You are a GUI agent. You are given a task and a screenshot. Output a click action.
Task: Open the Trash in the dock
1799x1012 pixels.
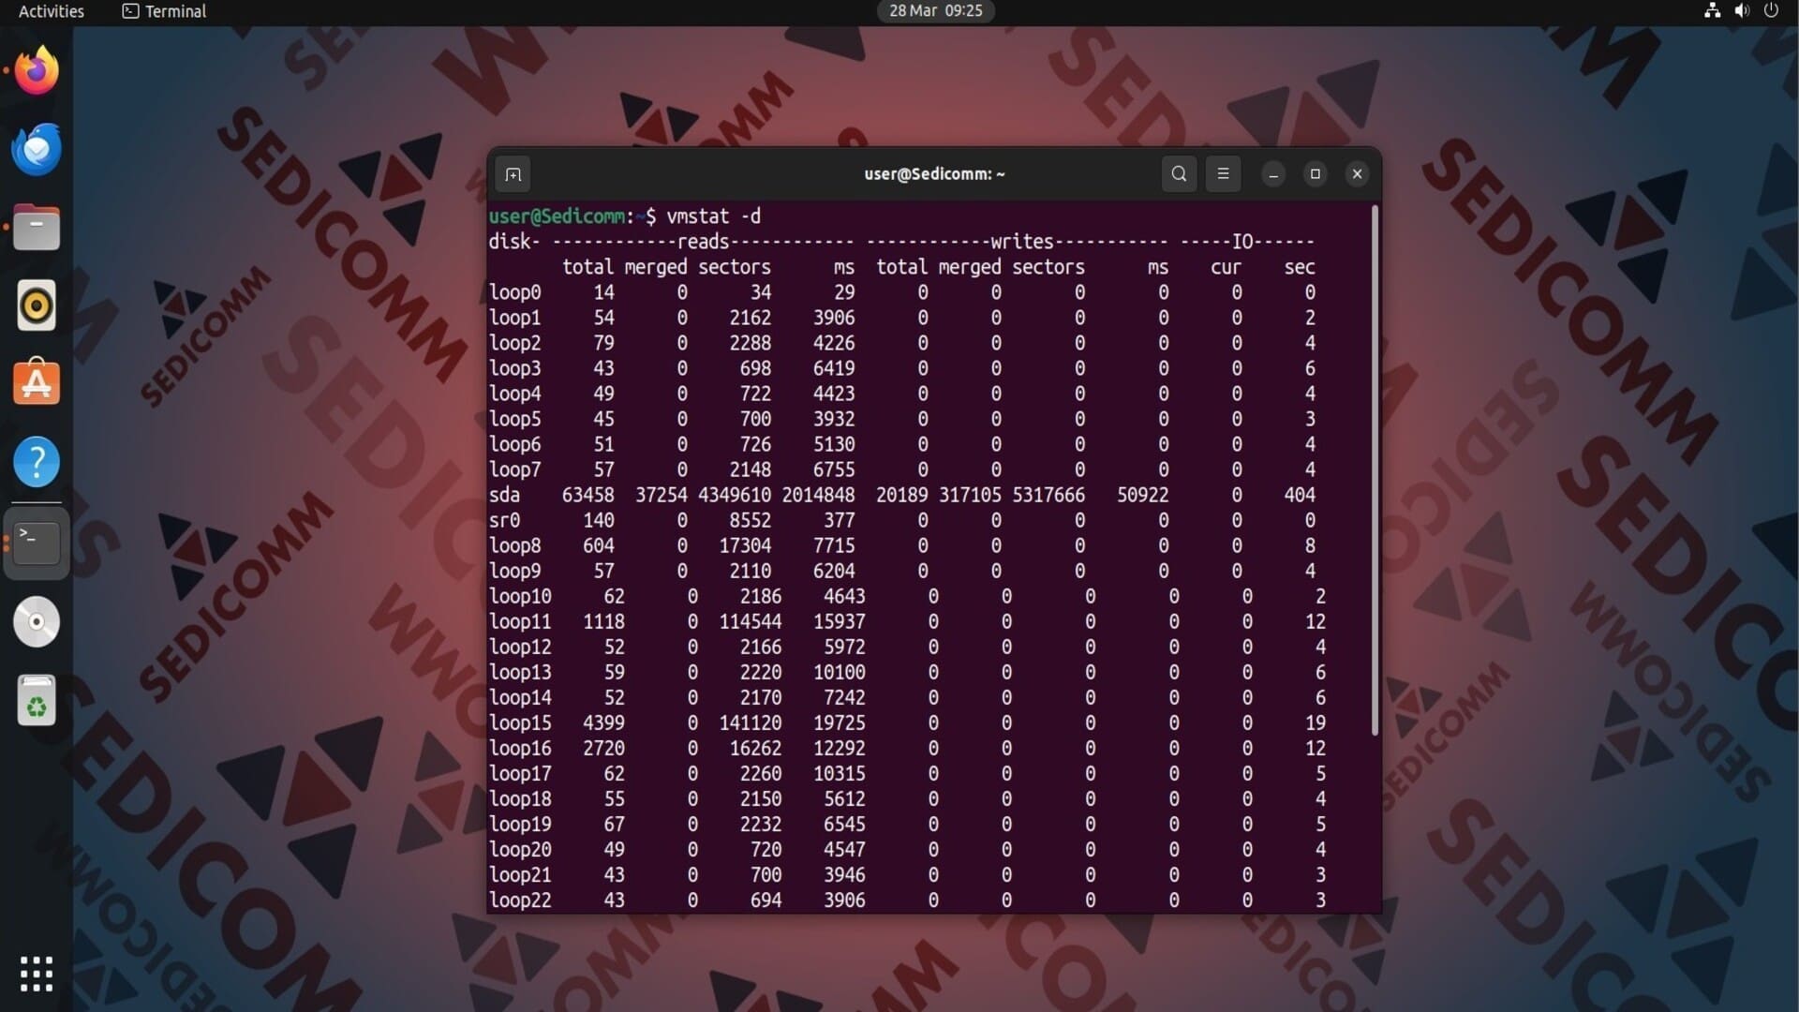37,701
